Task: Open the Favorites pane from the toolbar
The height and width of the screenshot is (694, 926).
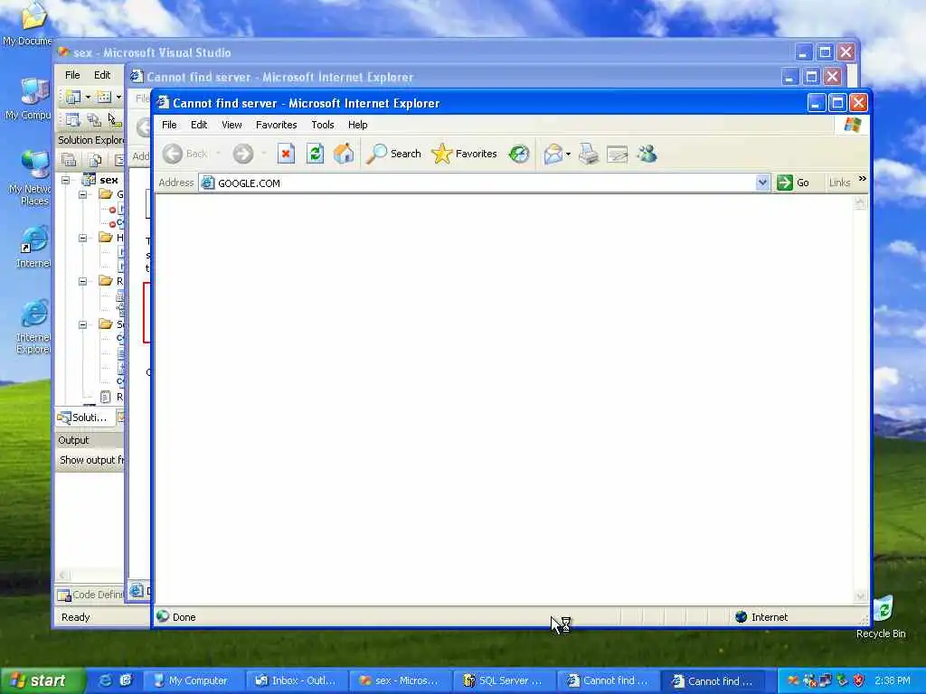Action: (x=464, y=154)
